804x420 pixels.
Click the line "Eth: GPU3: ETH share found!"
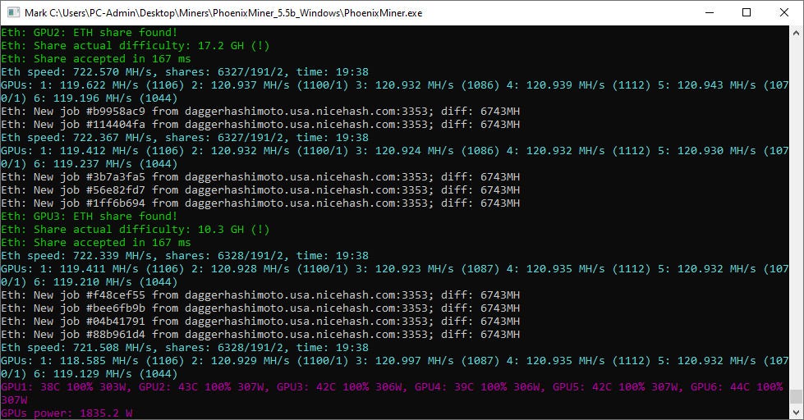pyautogui.click(x=90, y=216)
